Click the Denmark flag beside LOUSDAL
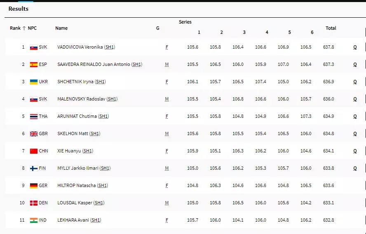This screenshot has width=366, height=234. click(33, 203)
